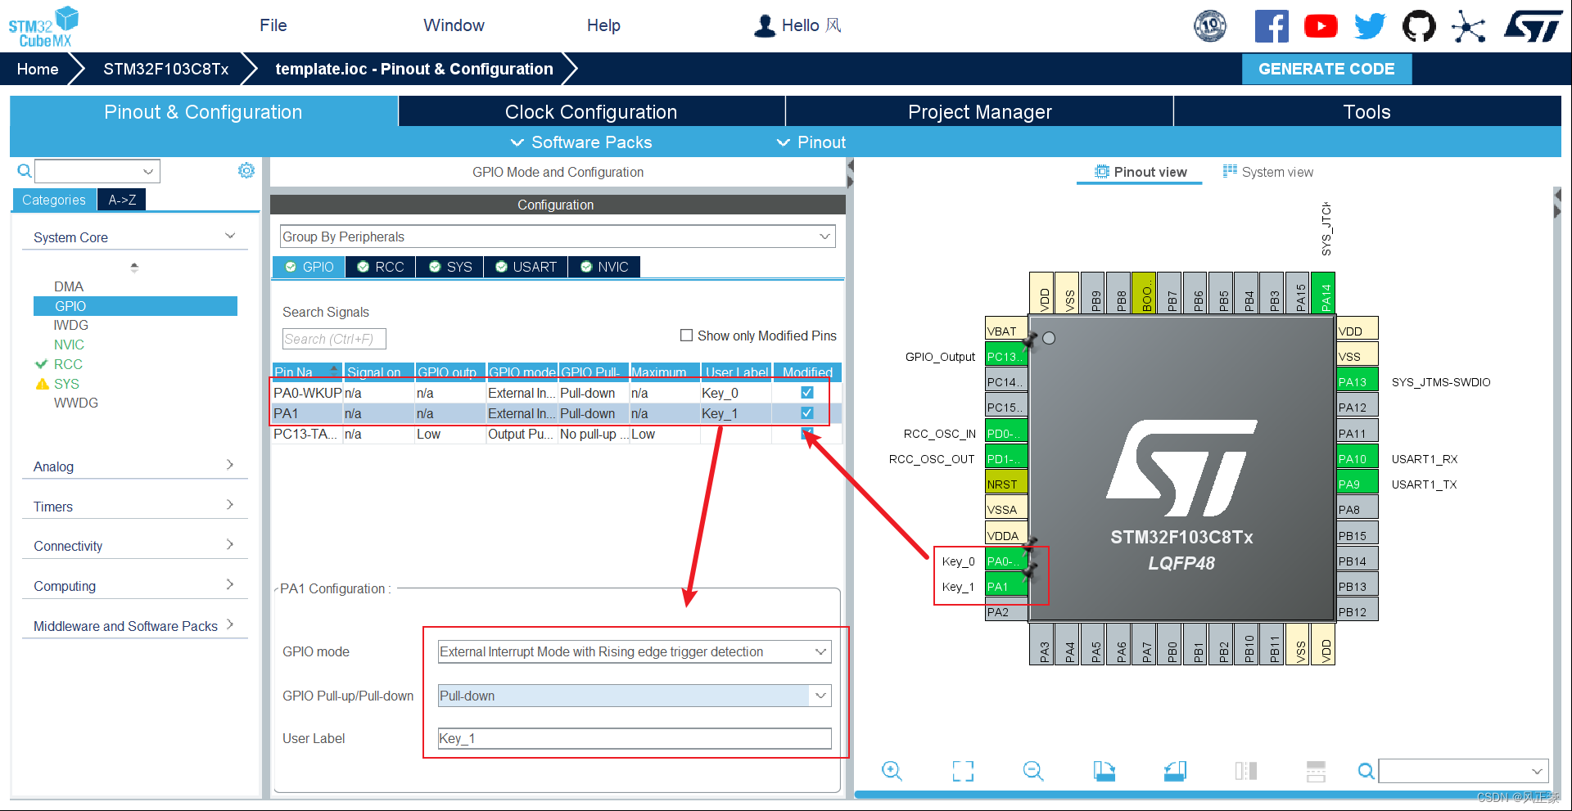
Task: Switch to the Project Manager tab
Action: [x=979, y=112]
